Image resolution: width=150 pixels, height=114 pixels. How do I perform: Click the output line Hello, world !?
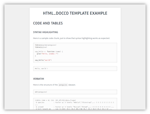coord(41,69)
